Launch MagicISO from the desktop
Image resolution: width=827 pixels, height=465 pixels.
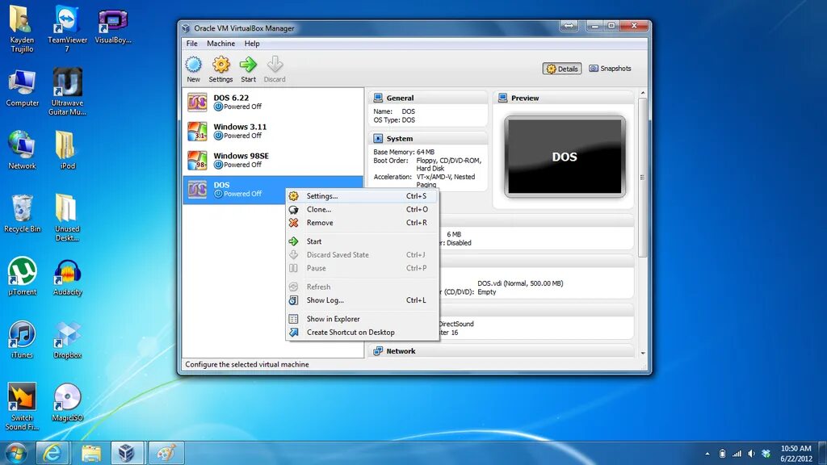pos(67,403)
